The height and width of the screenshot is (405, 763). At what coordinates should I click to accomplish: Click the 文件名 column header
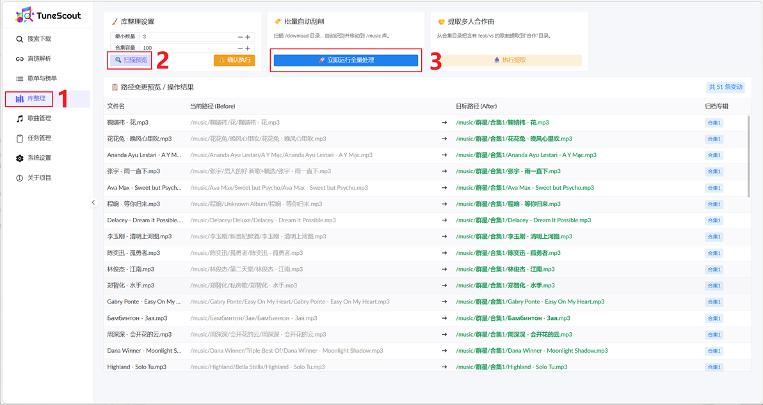(116, 106)
